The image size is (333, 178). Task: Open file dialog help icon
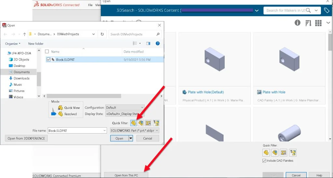click(x=158, y=44)
